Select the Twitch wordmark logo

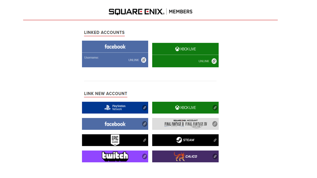tap(114, 156)
